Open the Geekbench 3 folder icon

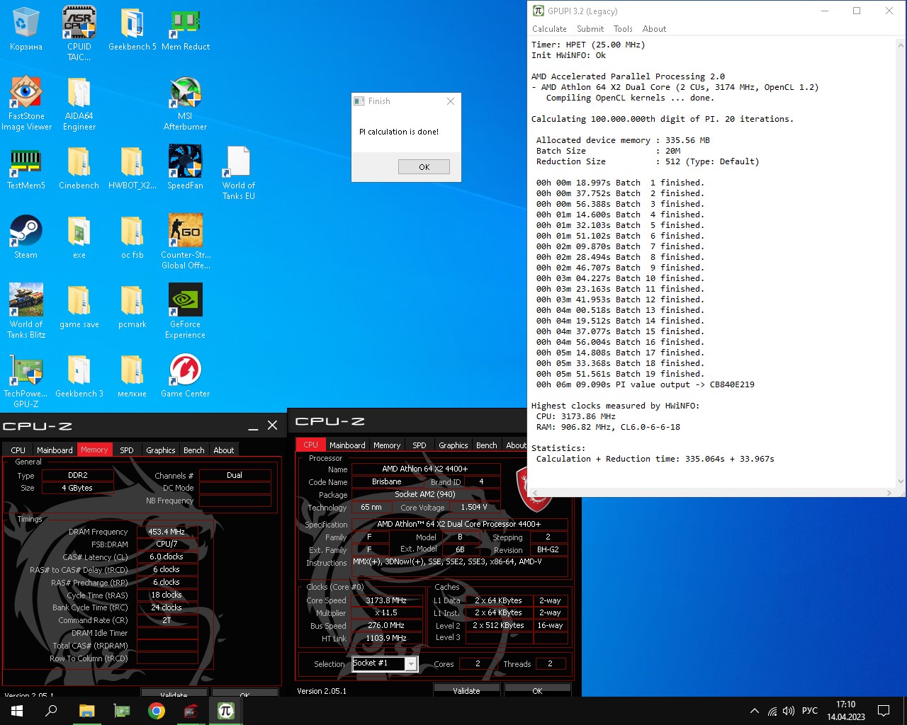pyautogui.click(x=79, y=376)
